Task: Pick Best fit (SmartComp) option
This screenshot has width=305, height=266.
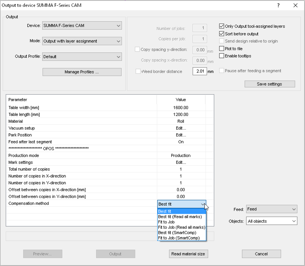Action: 182,232
